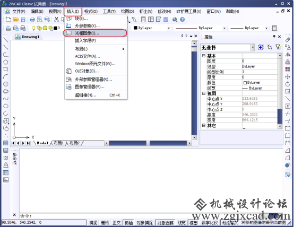This screenshot has height=227, width=294.
Task: Select the Ellipse tool in left toolbar
Action: pos(6,106)
